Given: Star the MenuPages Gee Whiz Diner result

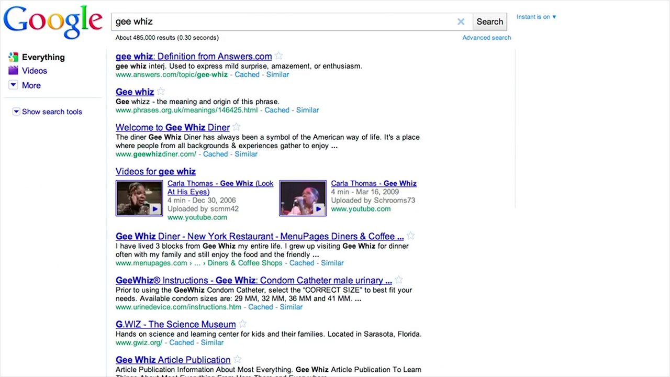Looking at the screenshot, I should click(x=411, y=236).
